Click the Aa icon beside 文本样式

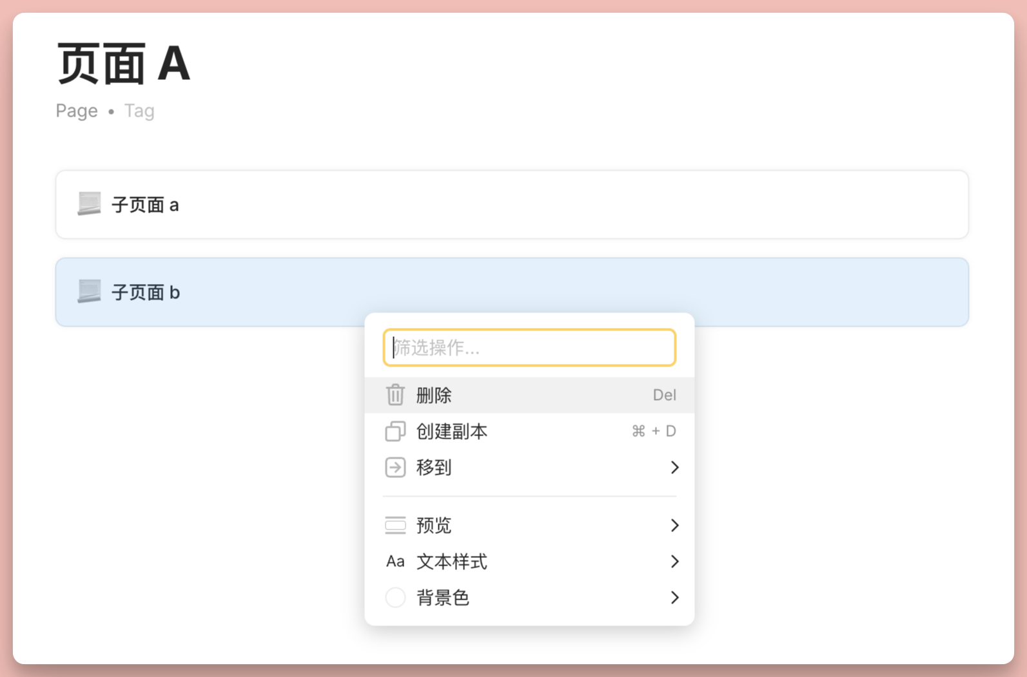click(x=395, y=562)
